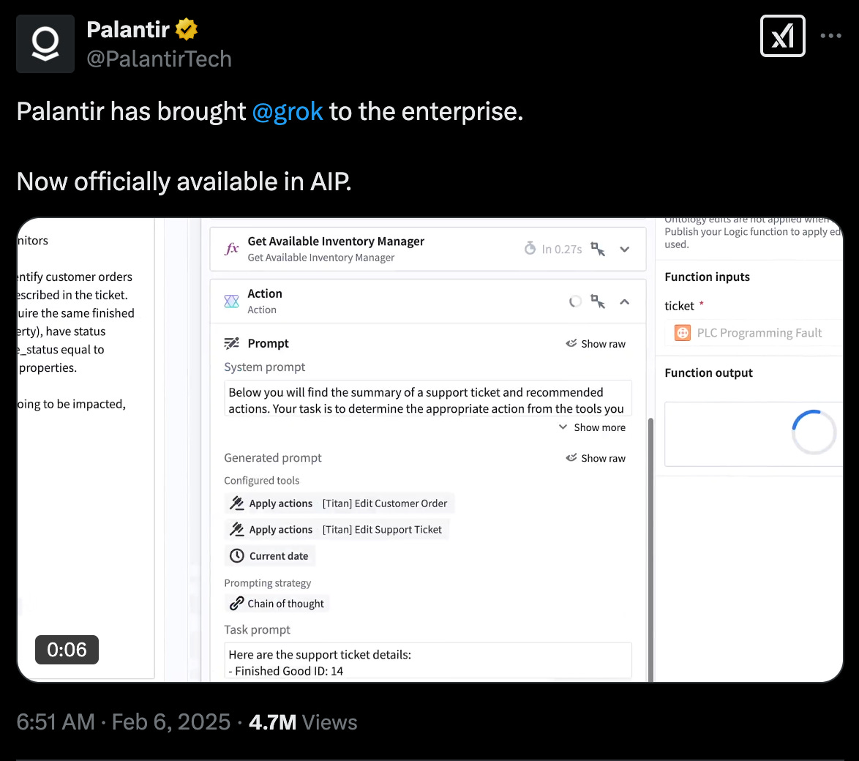Image resolution: width=859 pixels, height=761 pixels.
Task: Click the 4.7M Views count
Action: click(303, 722)
